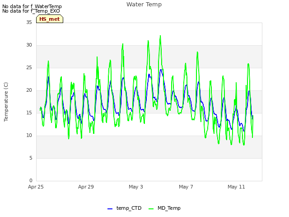
Task: Click the 0 y-axis tick label
Action: click(x=31, y=180)
